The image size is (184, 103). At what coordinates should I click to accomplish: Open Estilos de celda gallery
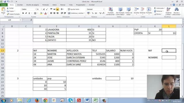129,11
